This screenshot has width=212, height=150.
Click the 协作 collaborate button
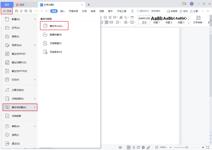(184, 11)
